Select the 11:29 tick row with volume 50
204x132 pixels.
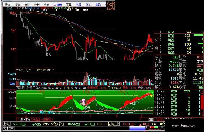[x=178, y=110]
